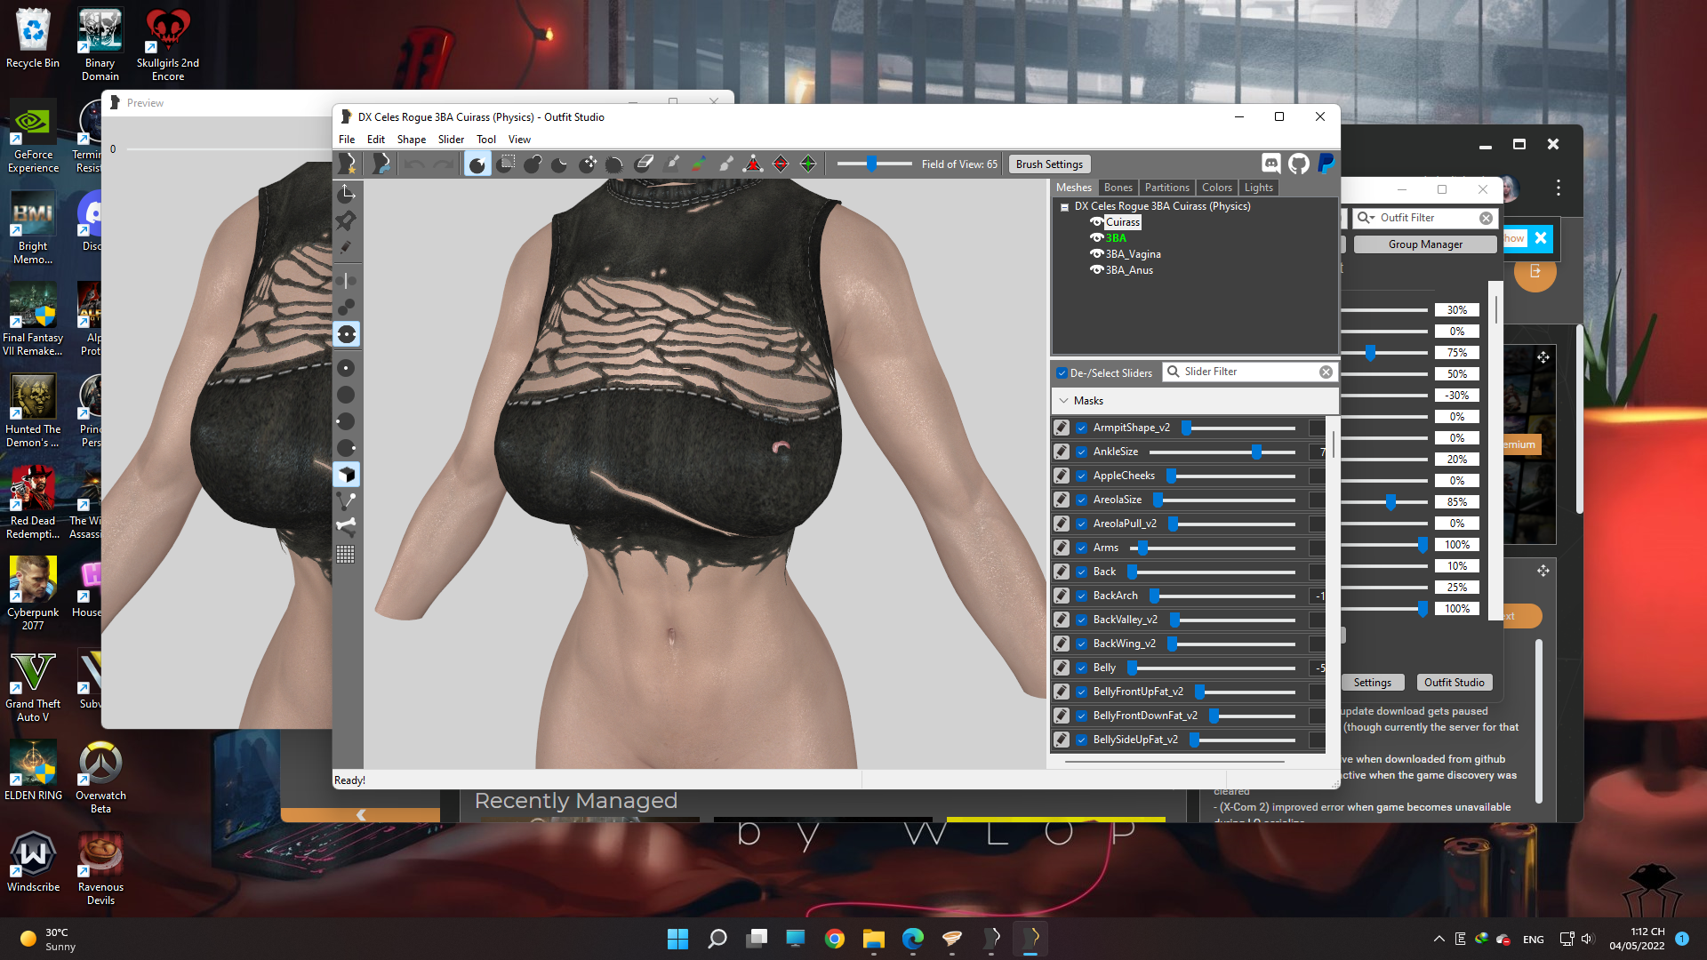Select the Inflate brush tool

[533, 164]
